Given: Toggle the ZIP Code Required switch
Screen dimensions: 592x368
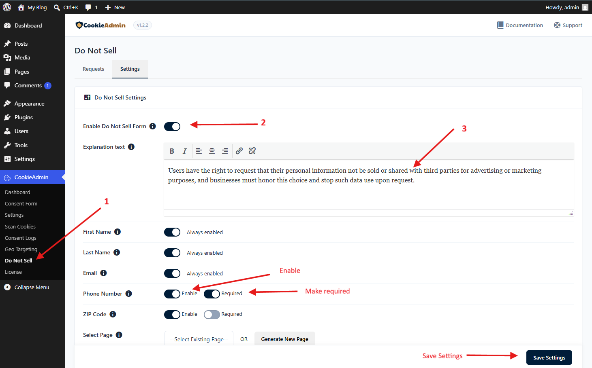Looking at the screenshot, I should click(212, 315).
